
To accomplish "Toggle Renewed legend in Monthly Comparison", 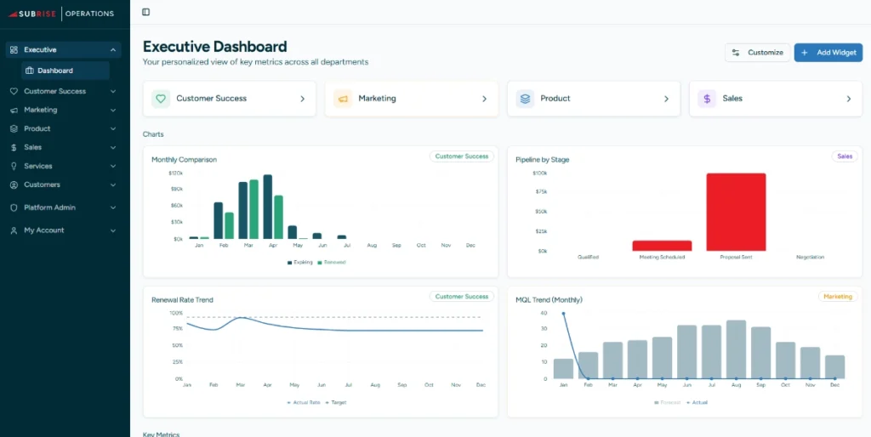I will (x=331, y=262).
